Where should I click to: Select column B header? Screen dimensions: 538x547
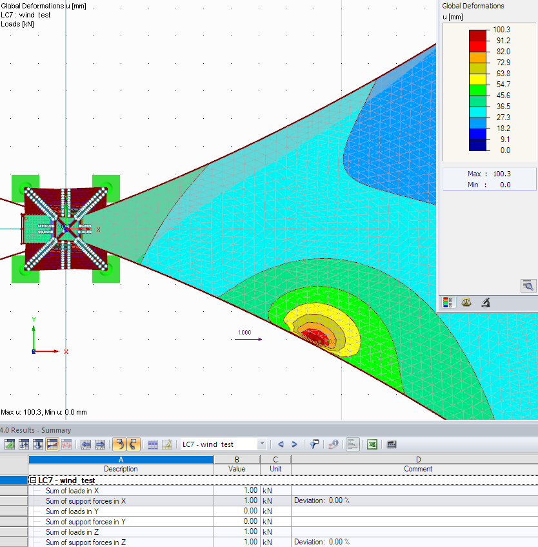click(237, 460)
